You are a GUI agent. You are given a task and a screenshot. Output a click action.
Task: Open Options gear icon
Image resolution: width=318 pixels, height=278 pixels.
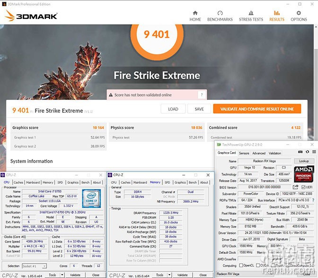point(299,13)
